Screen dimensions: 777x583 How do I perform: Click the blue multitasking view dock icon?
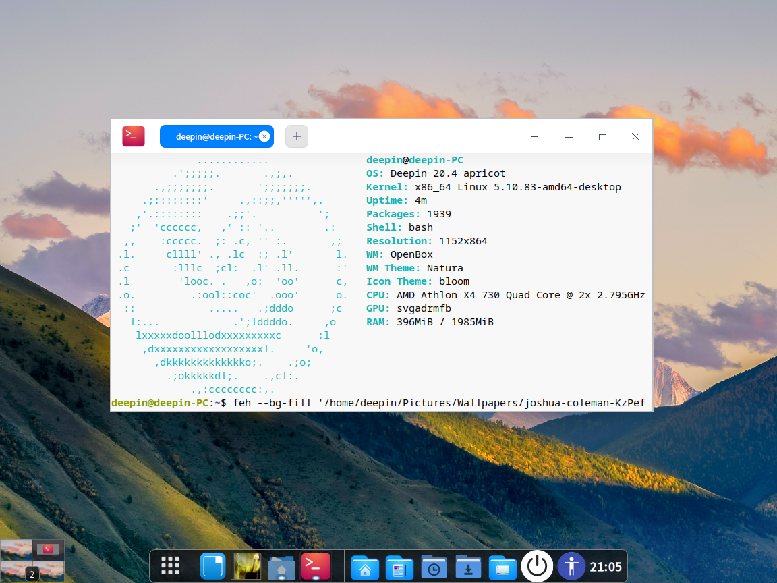coord(213,566)
